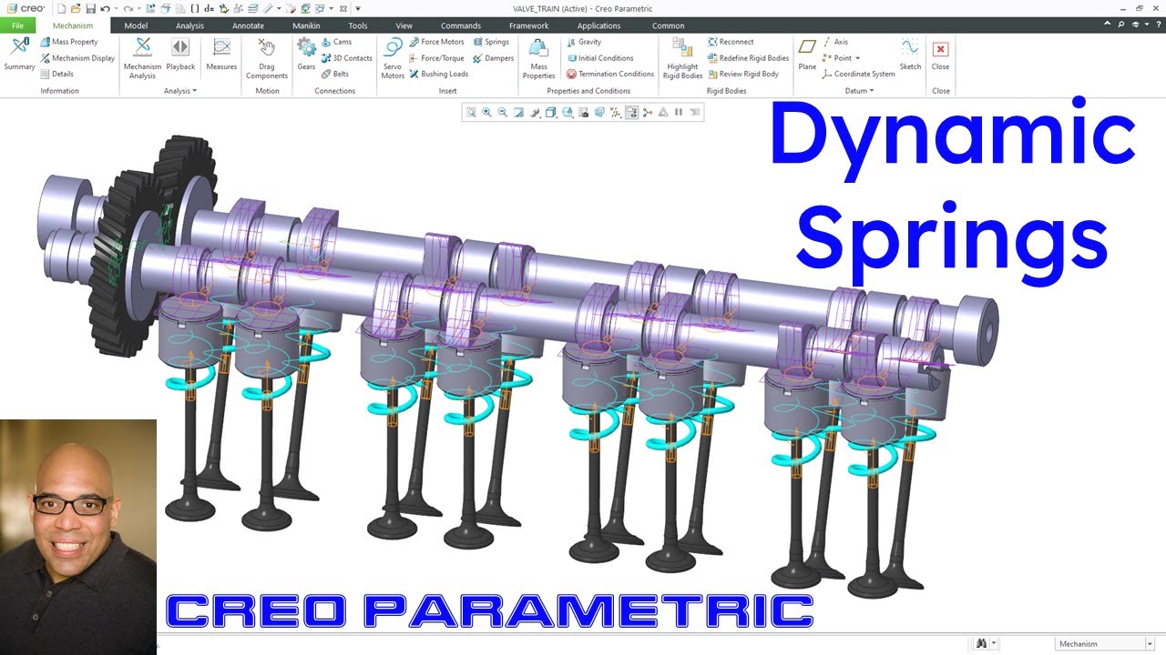Open the File menu
The image size is (1166, 655).
18,25
